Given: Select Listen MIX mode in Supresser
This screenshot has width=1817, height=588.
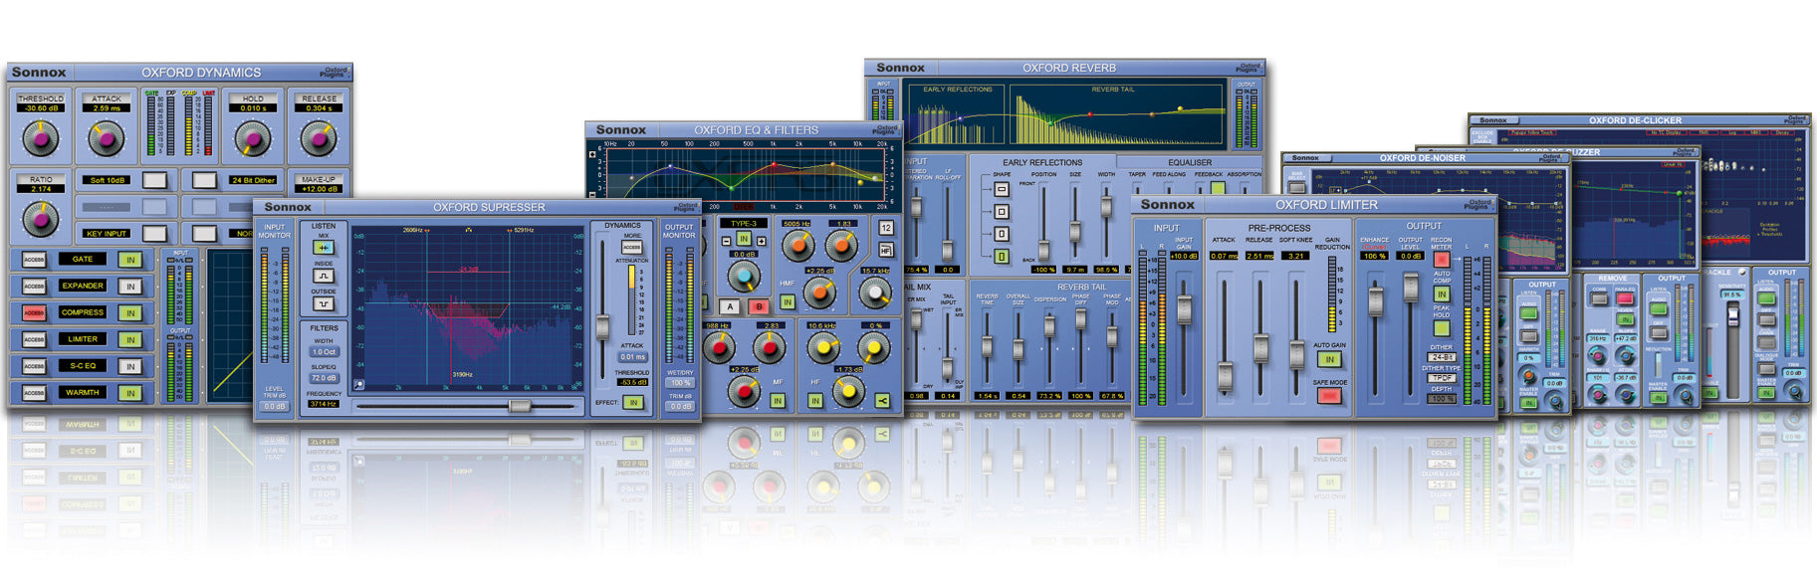Looking at the screenshot, I should (324, 248).
